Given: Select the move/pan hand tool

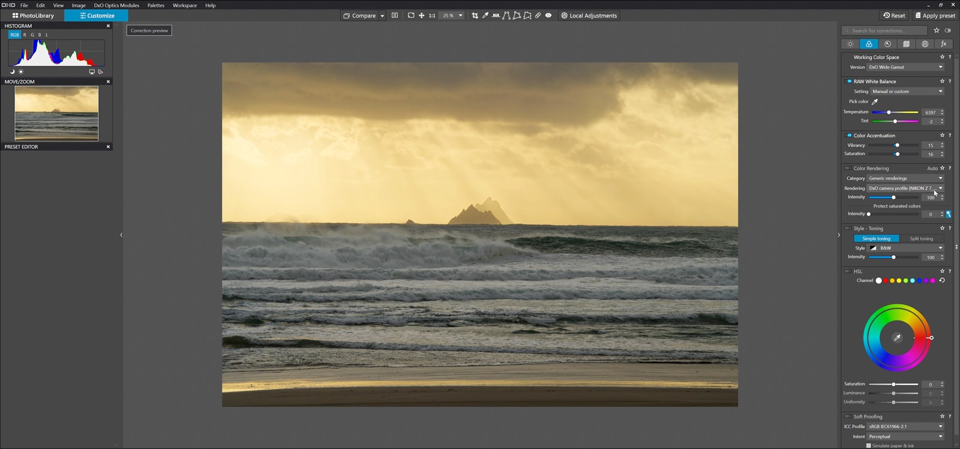Looking at the screenshot, I should coord(421,16).
